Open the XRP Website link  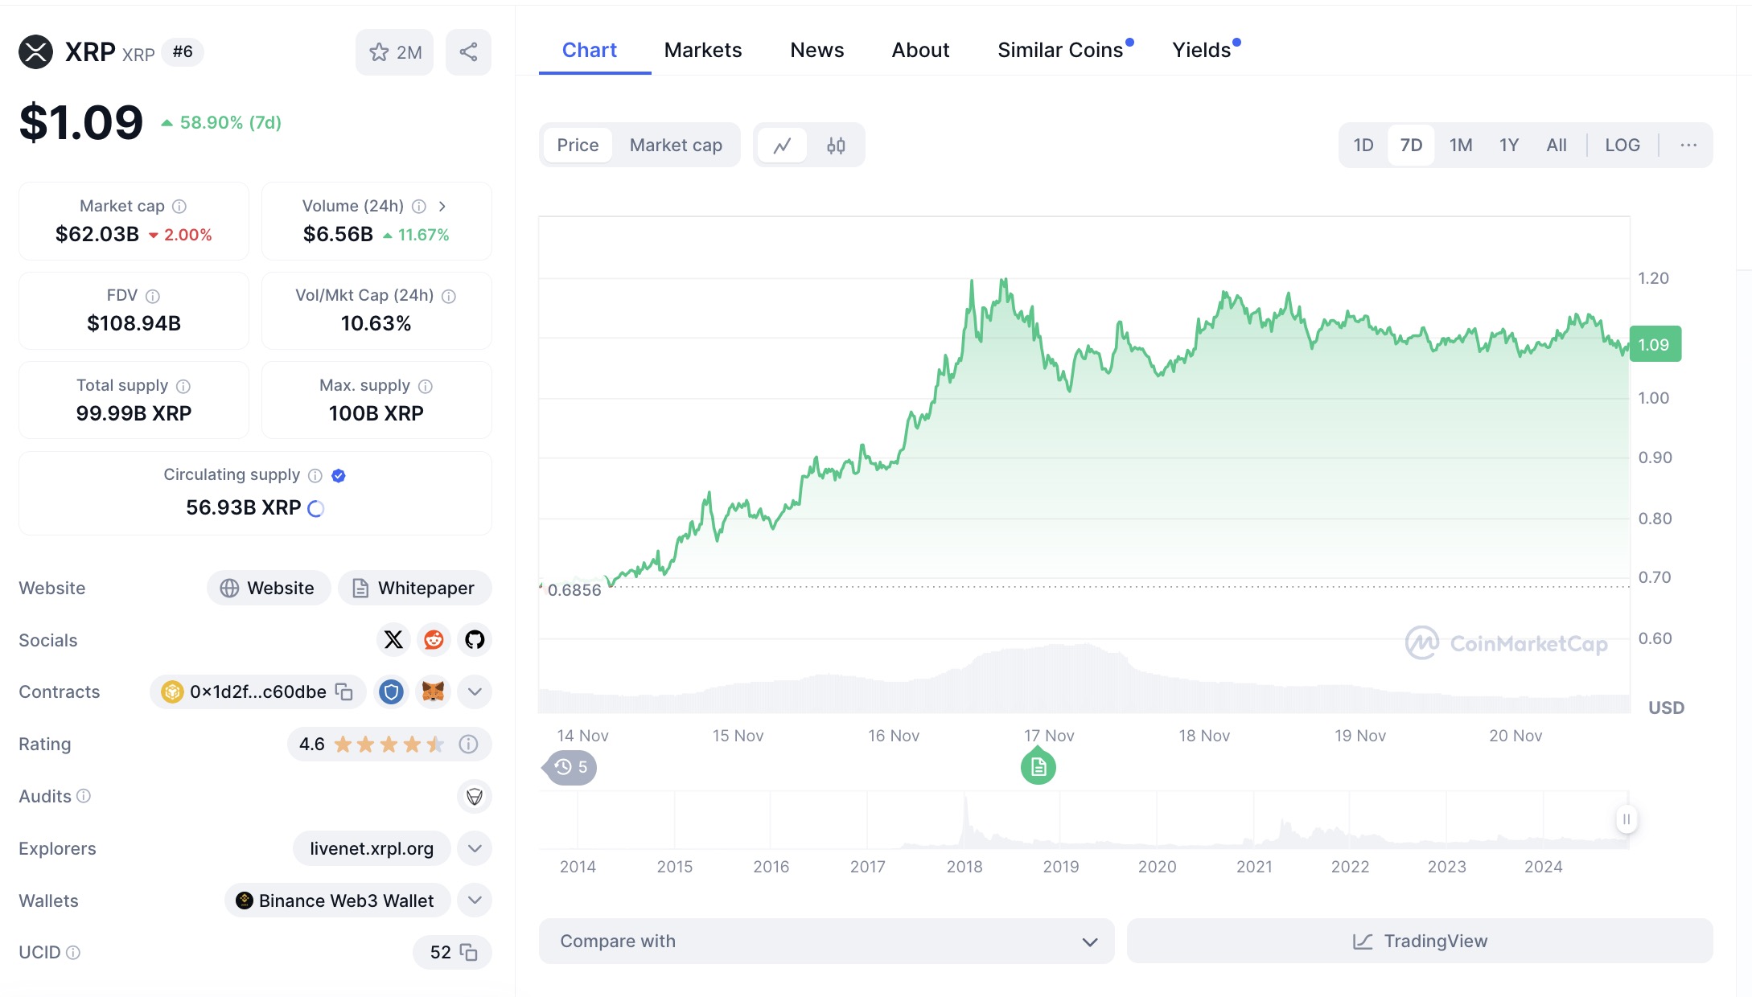tap(269, 588)
